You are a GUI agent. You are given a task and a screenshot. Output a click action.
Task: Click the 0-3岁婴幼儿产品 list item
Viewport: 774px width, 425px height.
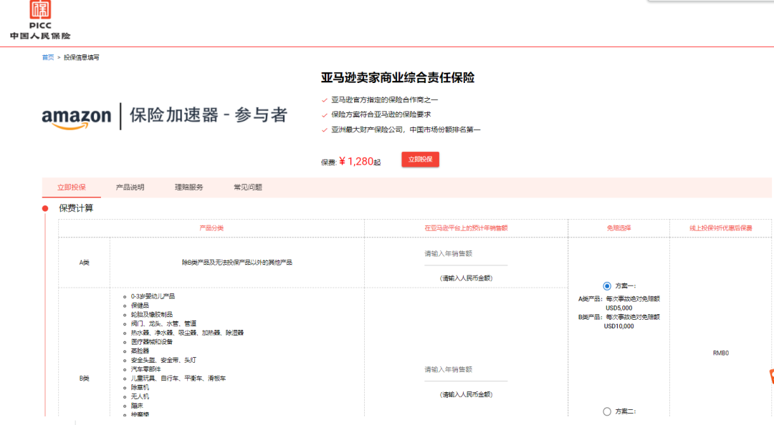[x=153, y=296]
